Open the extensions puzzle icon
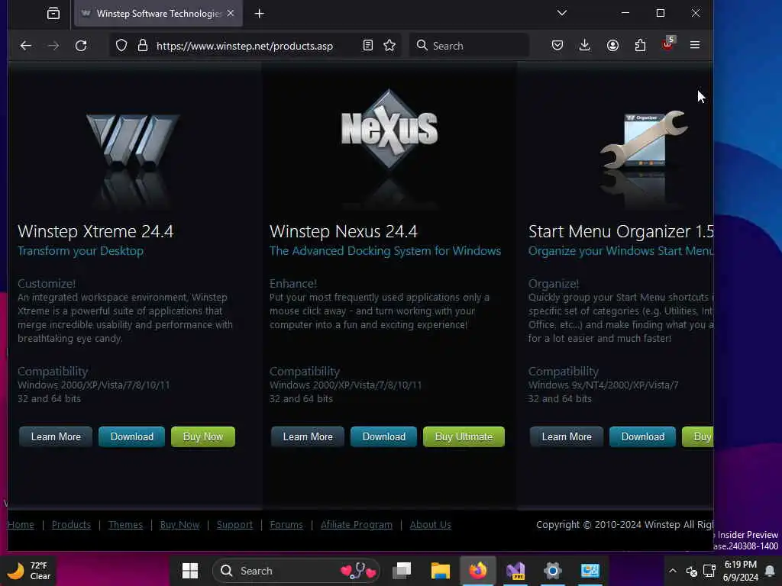The height and width of the screenshot is (586, 782). click(640, 45)
